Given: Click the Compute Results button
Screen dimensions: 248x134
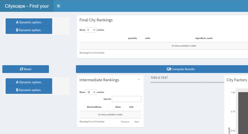Looking at the screenshot, I should [x=162, y=69].
